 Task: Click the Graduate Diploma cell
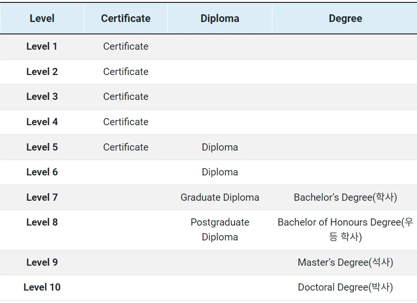[220, 197]
